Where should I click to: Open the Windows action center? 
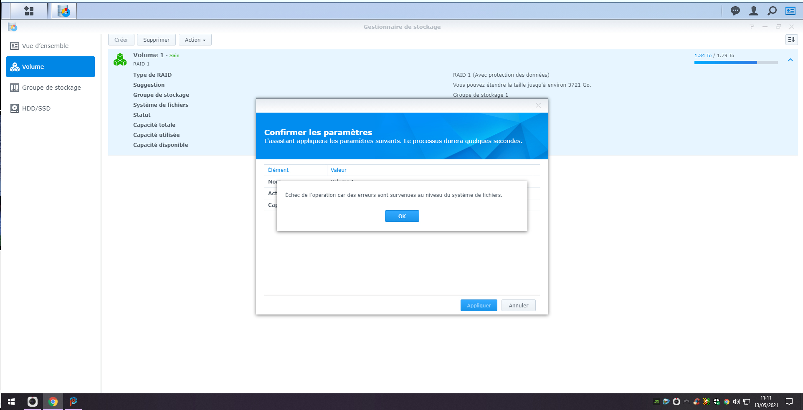click(x=789, y=402)
